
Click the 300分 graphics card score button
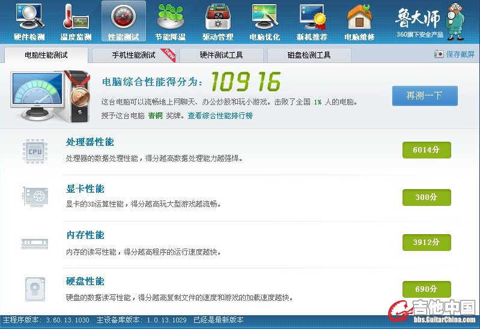(x=426, y=197)
